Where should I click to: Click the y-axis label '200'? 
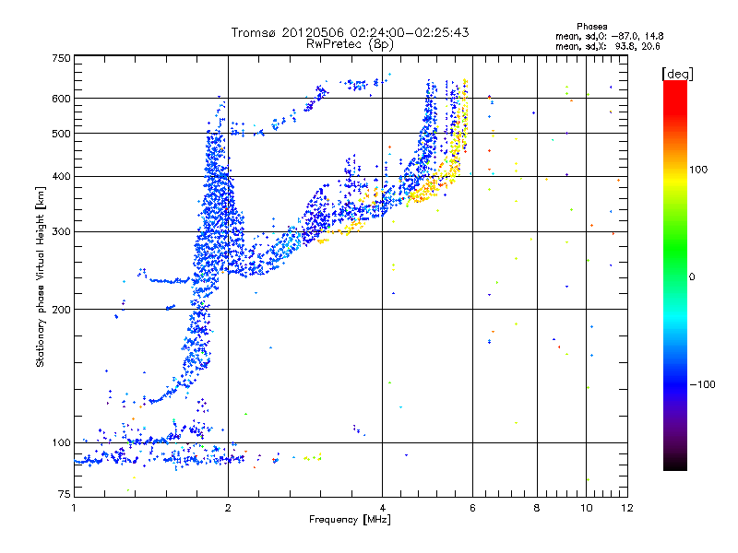[61, 310]
